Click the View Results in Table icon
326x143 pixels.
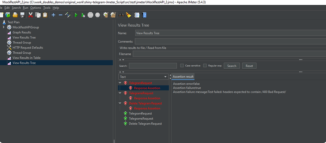point(9,58)
